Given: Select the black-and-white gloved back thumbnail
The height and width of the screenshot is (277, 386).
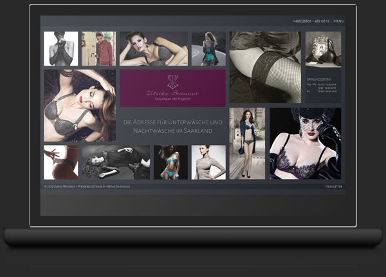Looking at the screenshot, I should [61, 48].
